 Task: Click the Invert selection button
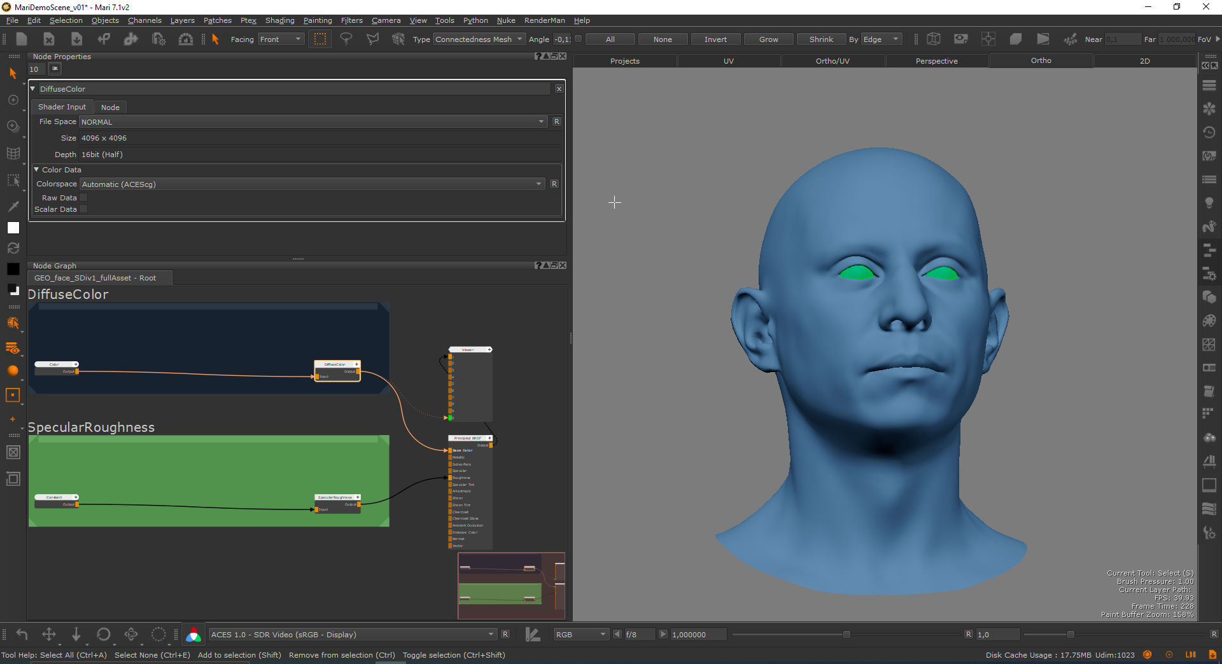715,39
